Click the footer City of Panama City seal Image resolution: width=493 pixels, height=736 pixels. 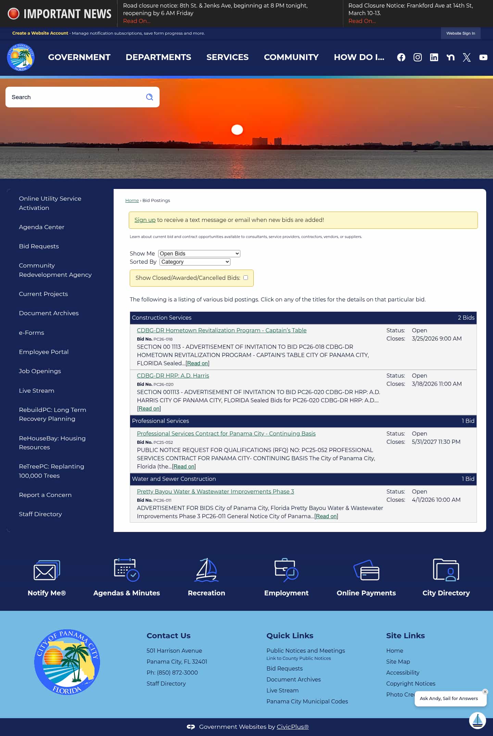67,662
